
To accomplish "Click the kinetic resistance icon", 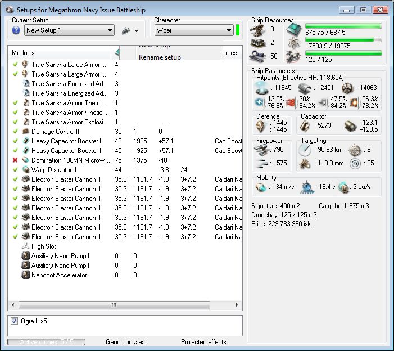I will 323,102.
